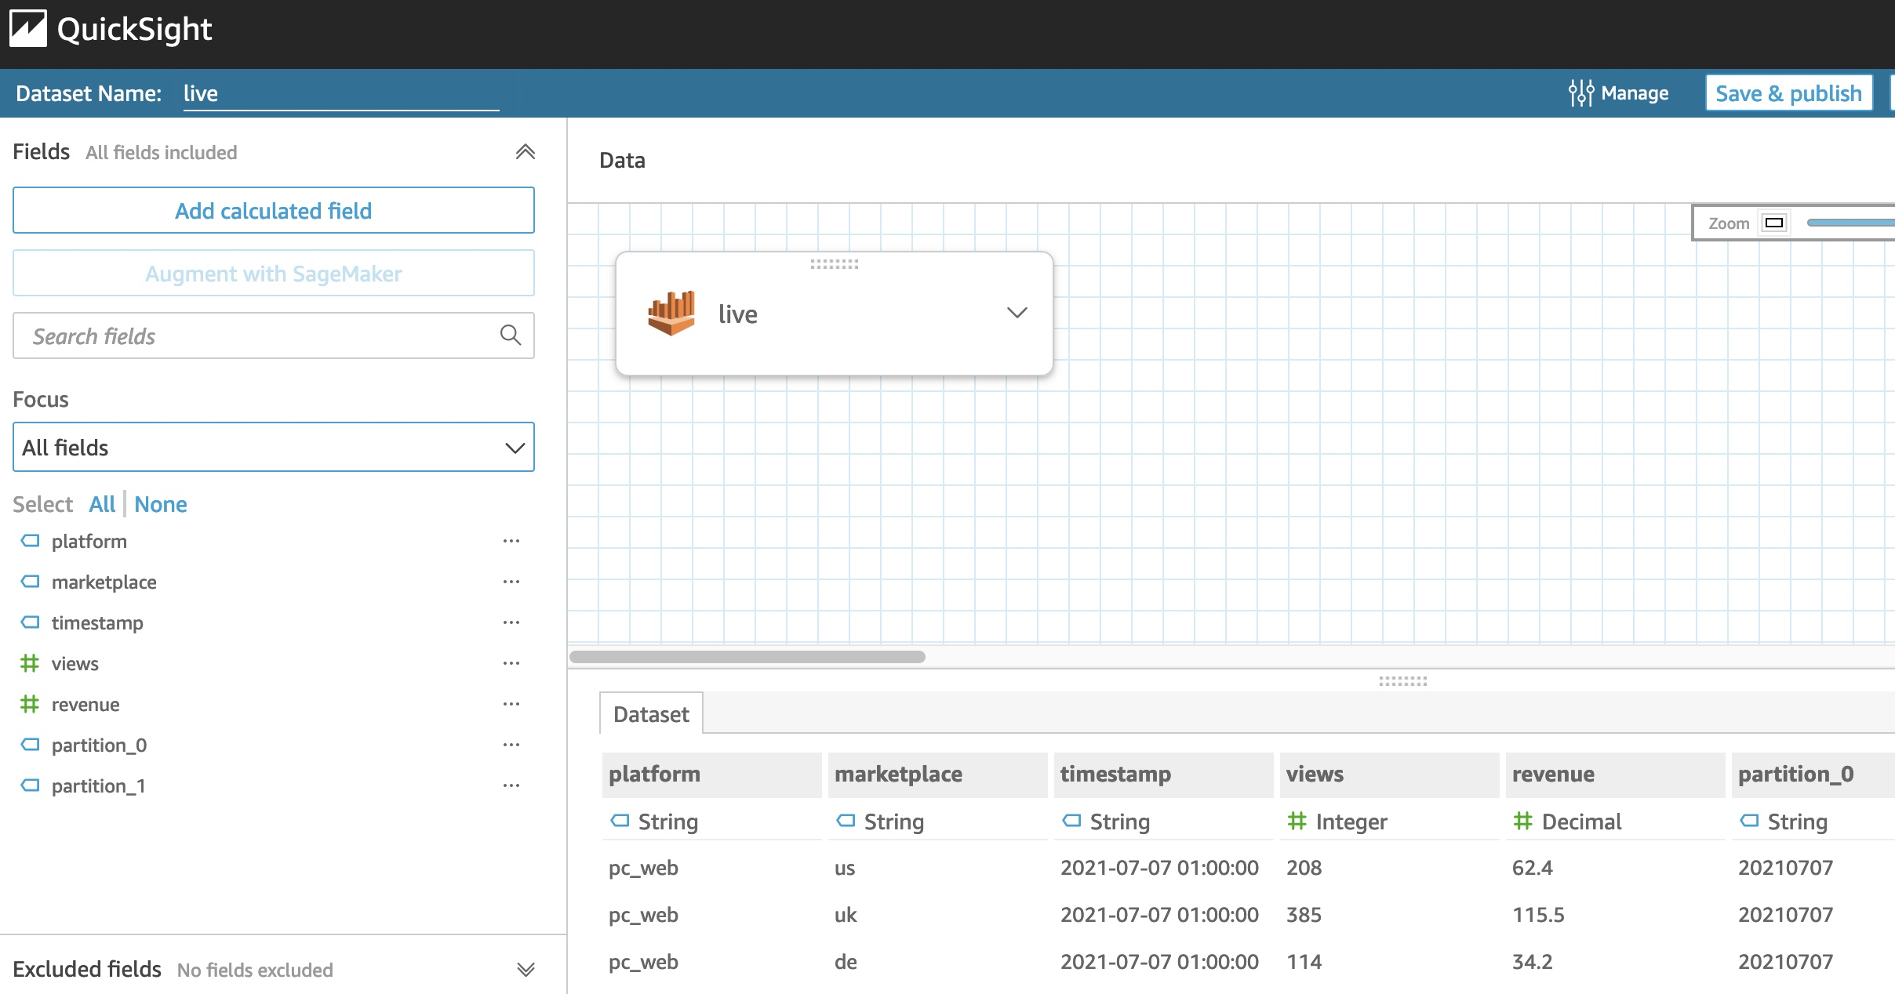This screenshot has height=994, width=1895.
Task: Click the platform field type icon
Action: click(30, 541)
